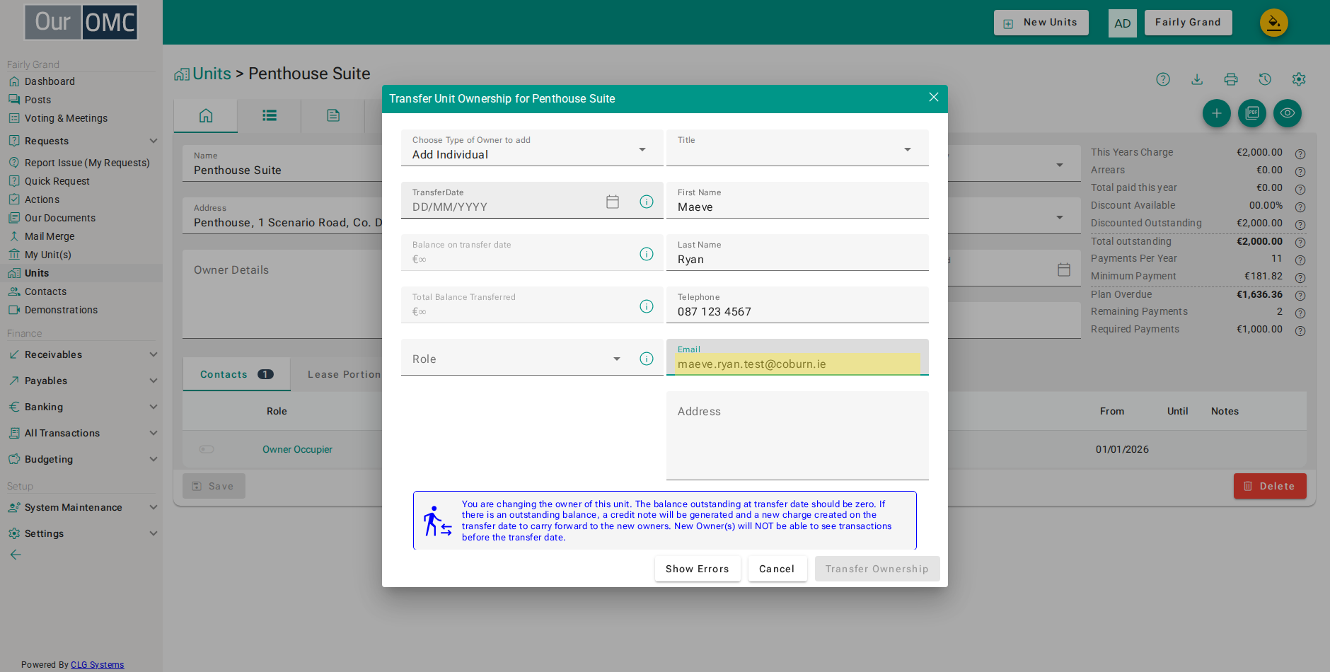Click the round green eye view button
This screenshot has width=1330, height=672.
click(1288, 113)
